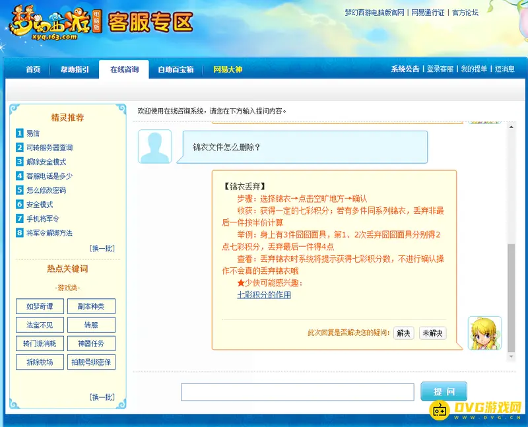
Task: Open 我的提单 link
Action: (x=474, y=69)
